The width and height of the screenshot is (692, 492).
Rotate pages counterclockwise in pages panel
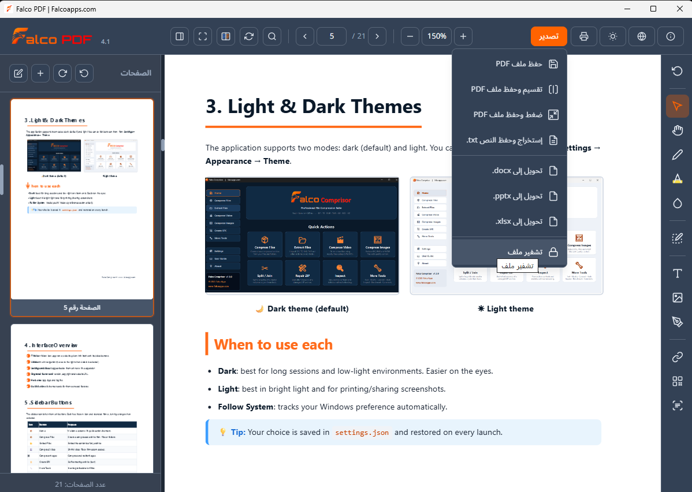pyautogui.click(x=84, y=73)
